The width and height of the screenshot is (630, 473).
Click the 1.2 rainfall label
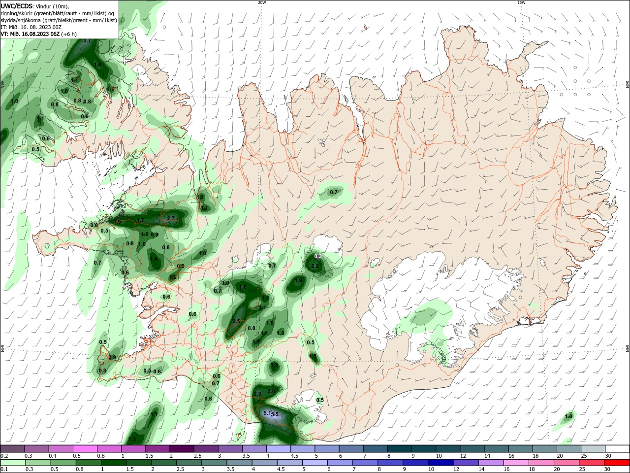173,277
